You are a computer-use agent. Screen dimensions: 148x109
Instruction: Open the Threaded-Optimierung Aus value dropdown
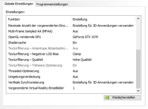(75, 71)
